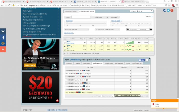
Task: Click the Ставка + рейк $ link
Action: coord(116,21)
